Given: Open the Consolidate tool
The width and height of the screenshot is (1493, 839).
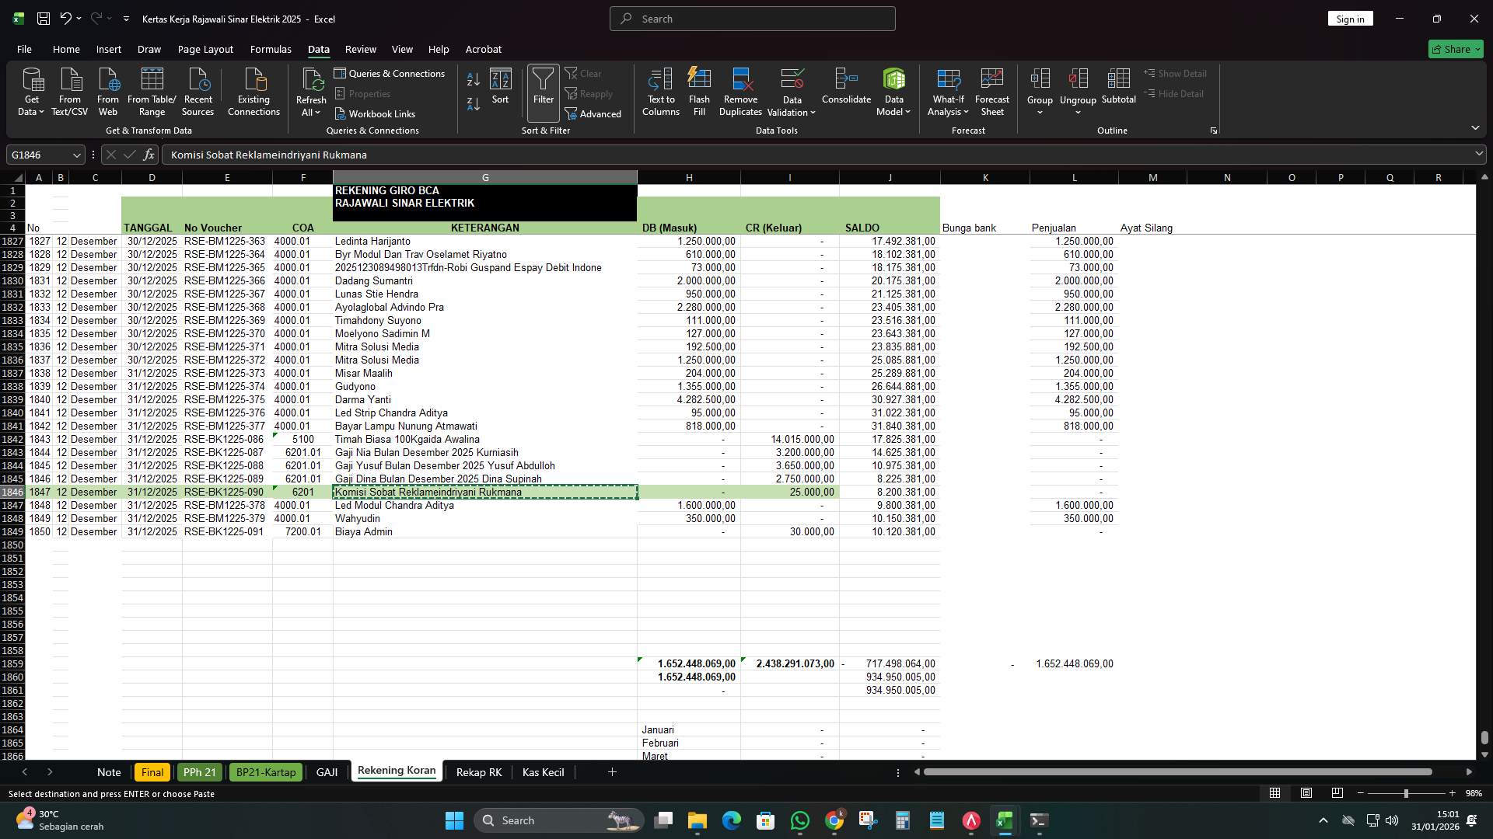Looking at the screenshot, I should pyautogui.click(x=846, y=89).
